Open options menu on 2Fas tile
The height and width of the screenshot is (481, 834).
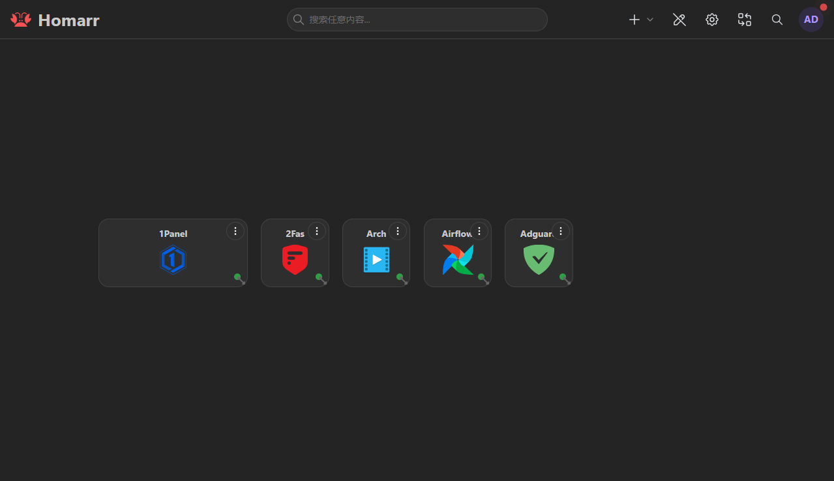click(x=317, y=231)
